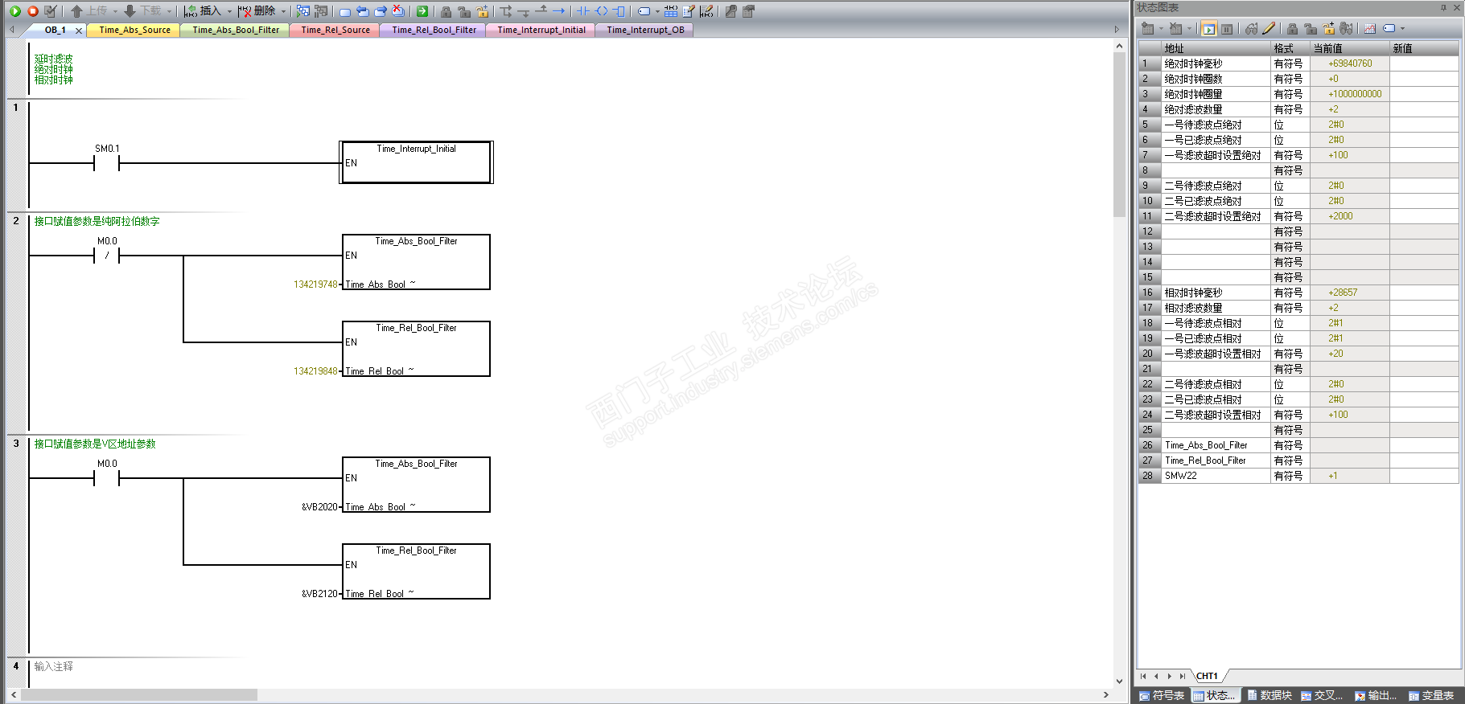Toggle network comments icon

point(706,11)
